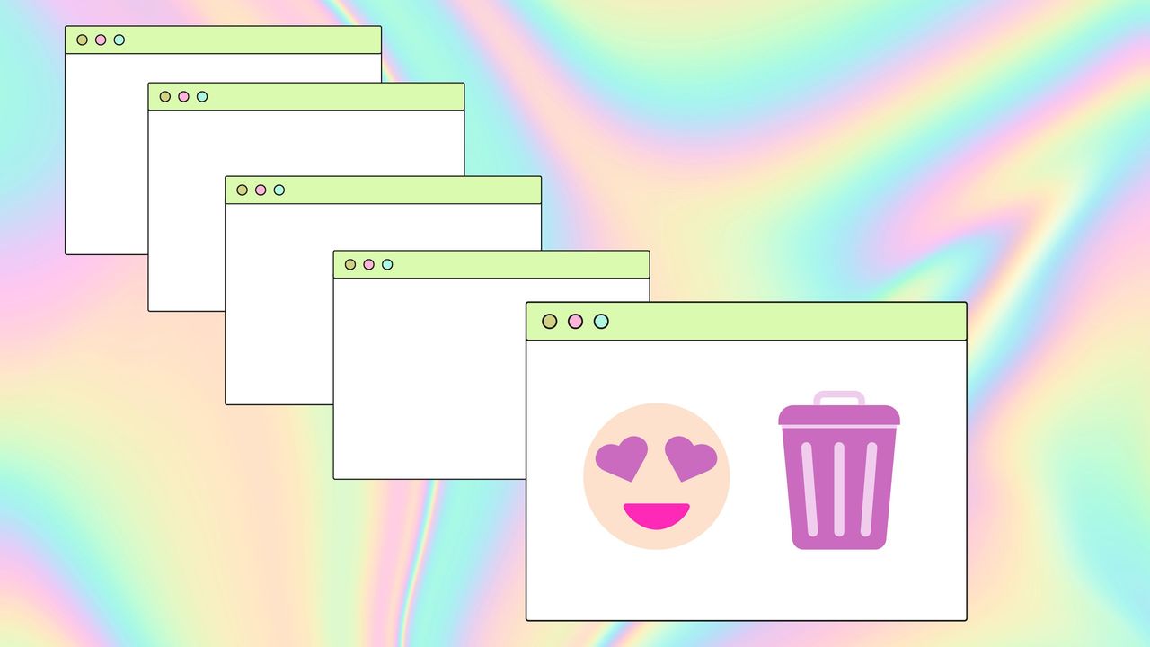
Task: Click the pink dot in the middle window
Action: point(261,191)
